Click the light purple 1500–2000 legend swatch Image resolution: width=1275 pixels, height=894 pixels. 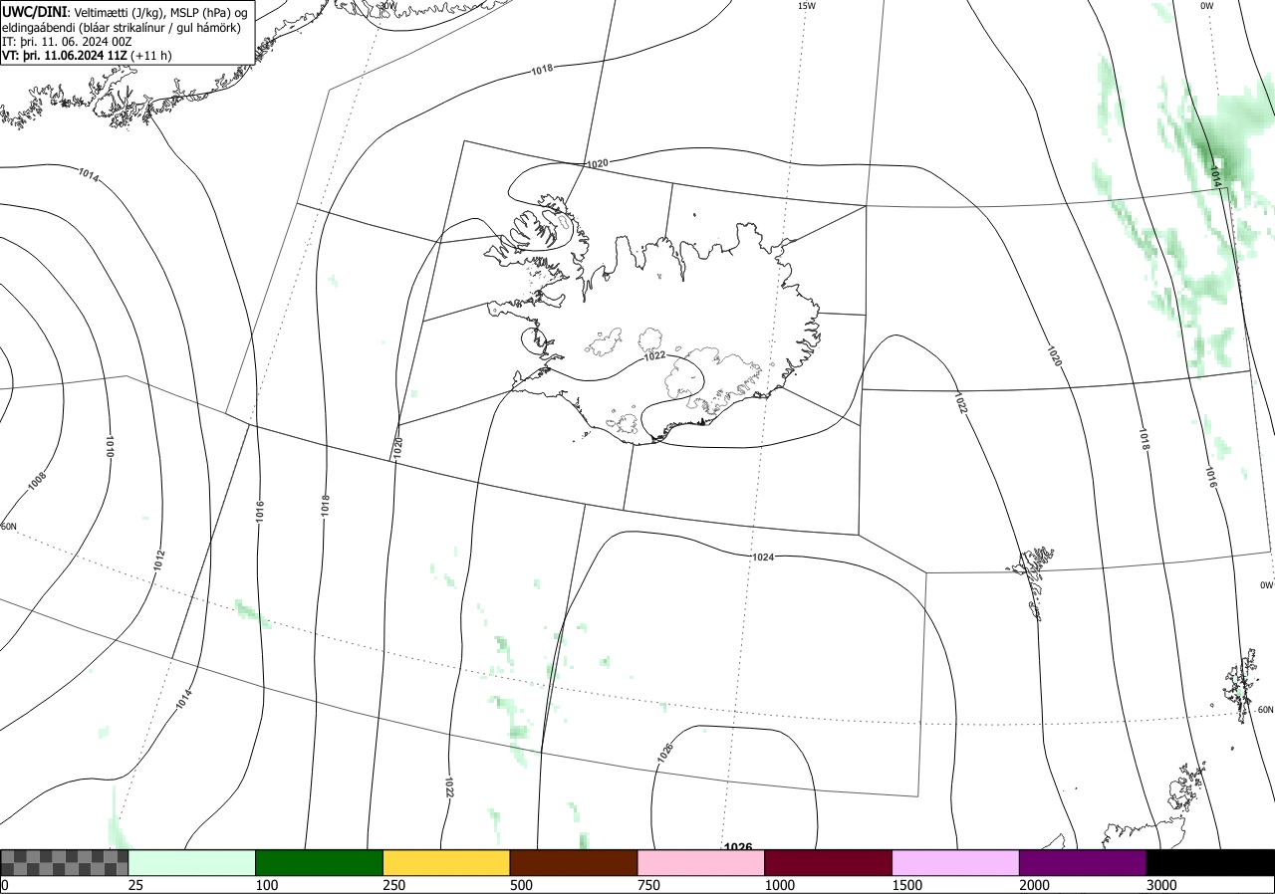click(x=956, y=862)
